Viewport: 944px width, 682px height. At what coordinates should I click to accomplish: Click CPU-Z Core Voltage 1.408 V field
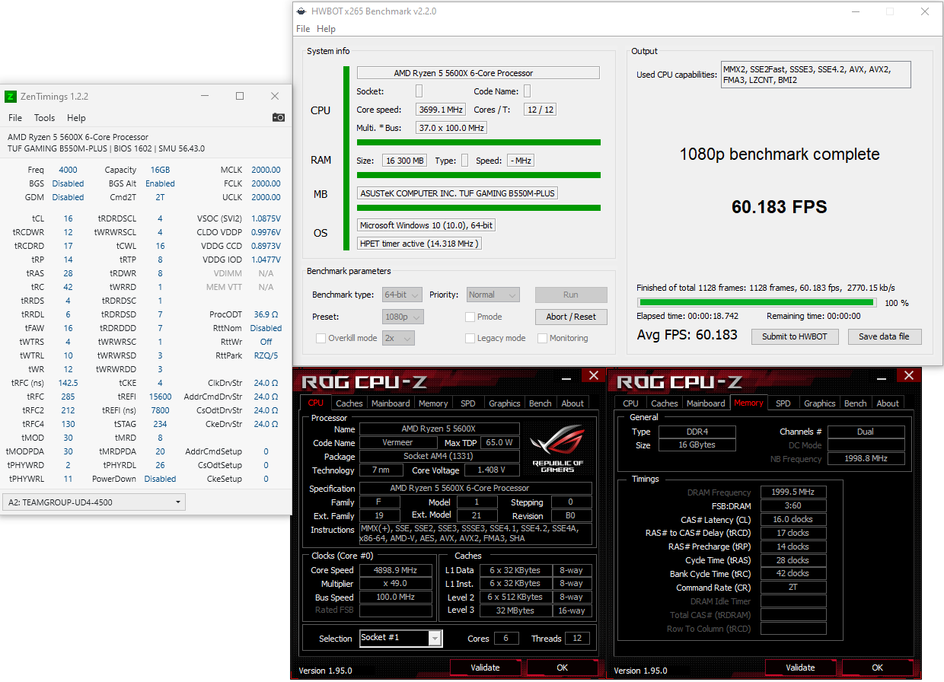[x=492, y=470]
